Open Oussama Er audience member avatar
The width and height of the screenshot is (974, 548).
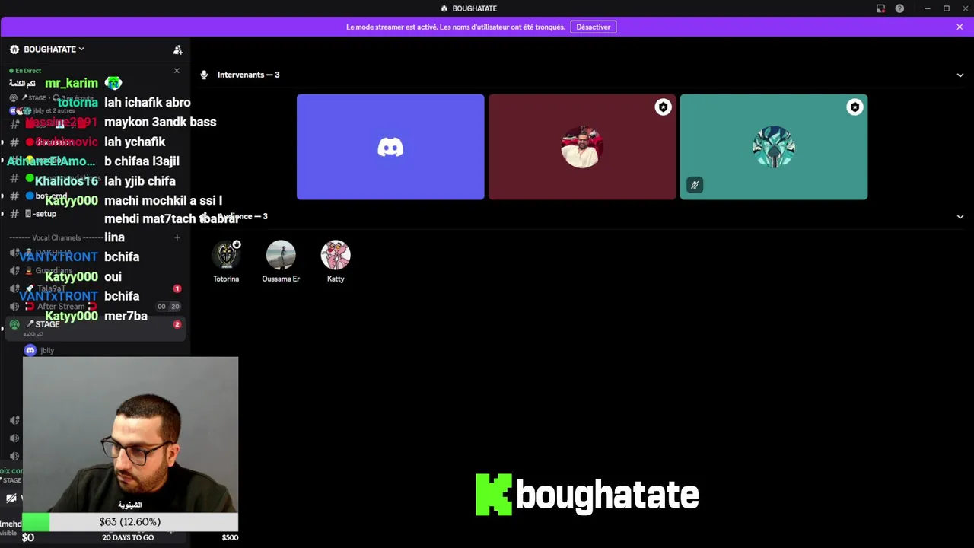(x=281, y=255)
